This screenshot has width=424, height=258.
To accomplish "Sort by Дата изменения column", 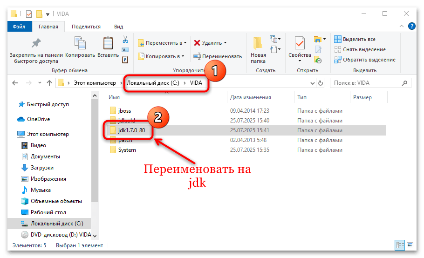I will (250, 97).
